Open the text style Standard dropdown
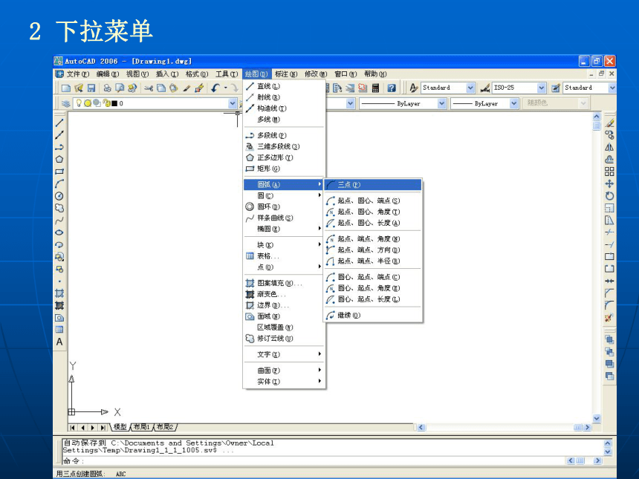639x479 pixels. (470, 88)
